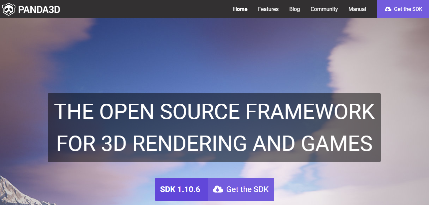Image resolution: width=429 pixels, height=205 pixels.
Task: Go to the Features page
Action: pyautogui.click(x=268, y=9)
